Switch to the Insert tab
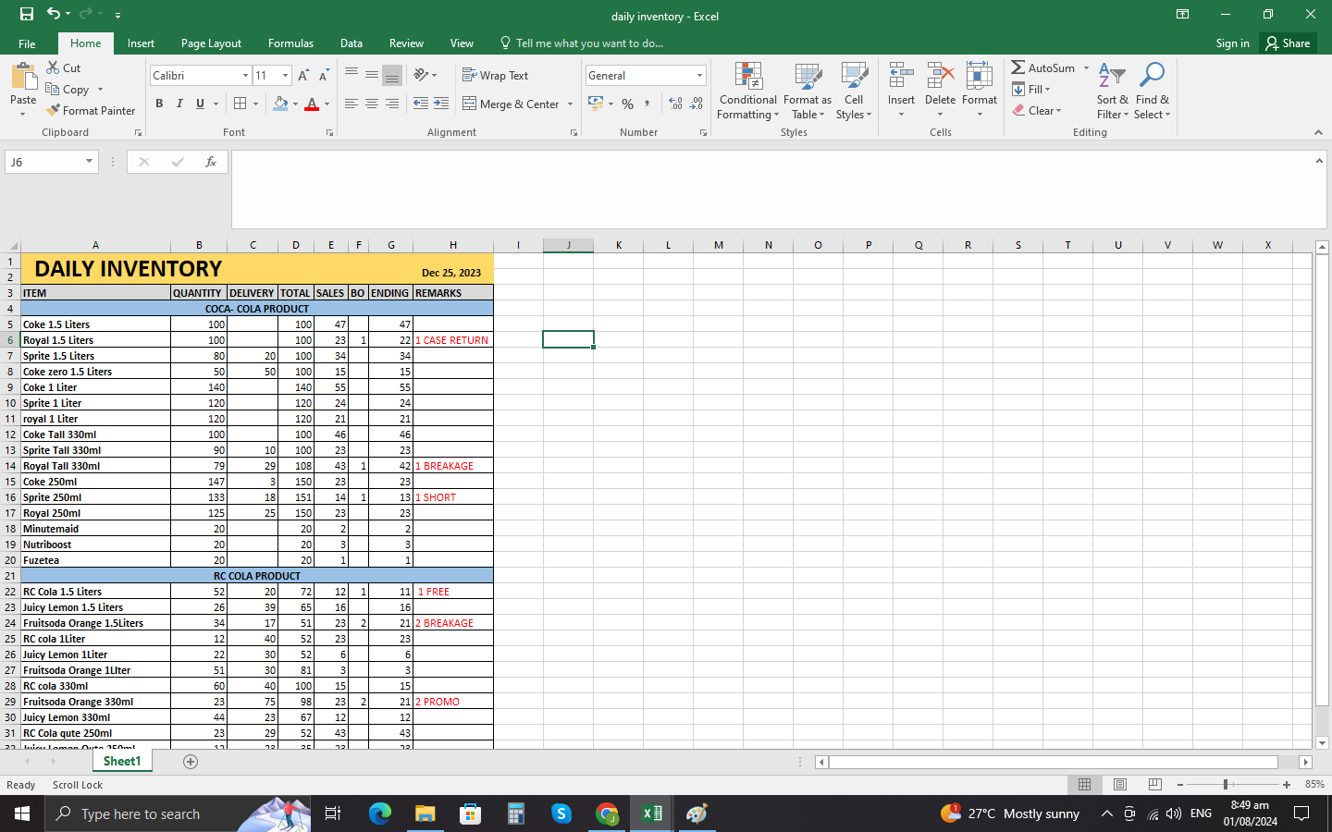This screenshot has height=832, width=1332. pos(141,43)
